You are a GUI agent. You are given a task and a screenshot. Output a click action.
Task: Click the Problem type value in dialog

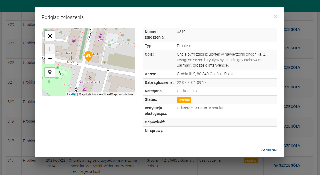(x=184, y=46)
